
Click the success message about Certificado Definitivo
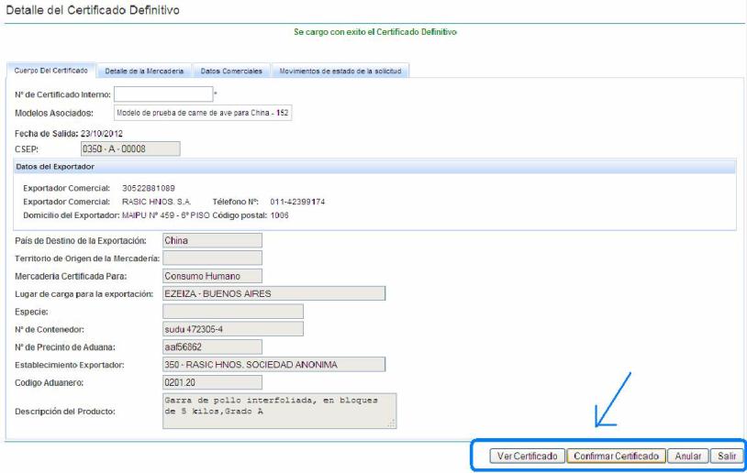pos(375,32)
